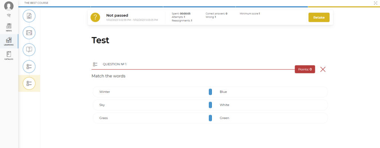This screenshot has height=148, width=380.
Task: Select the highlighted current test step
Action: coord(29,83)
